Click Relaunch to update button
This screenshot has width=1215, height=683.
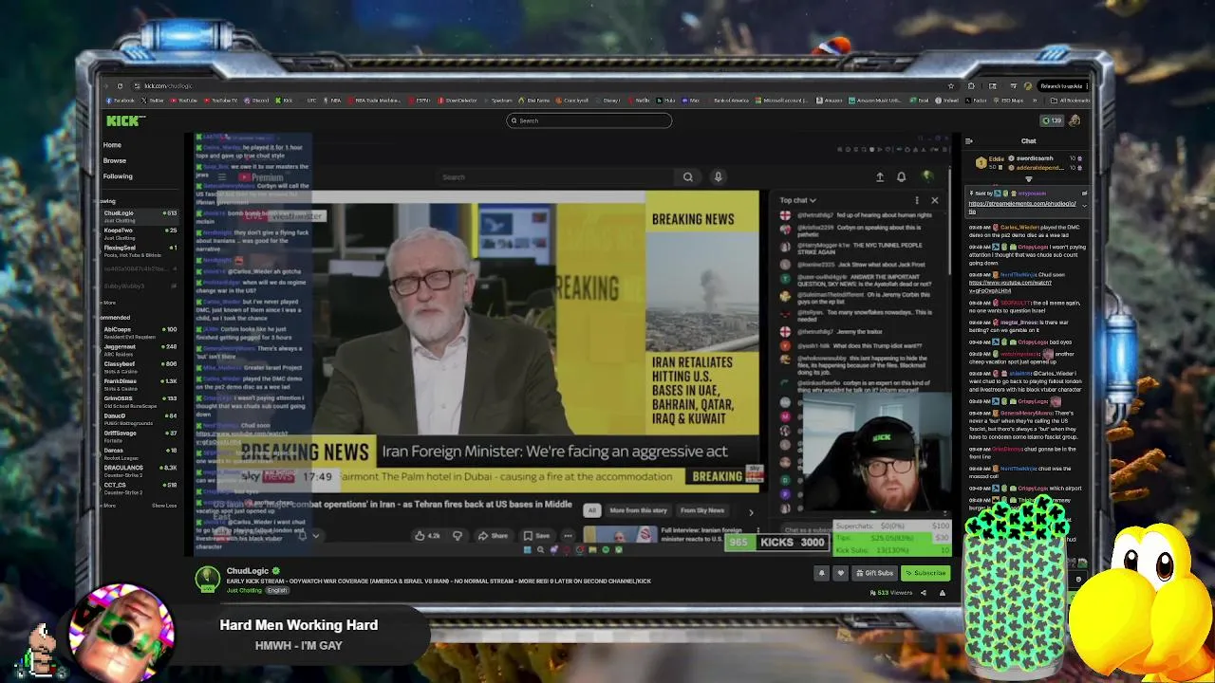(x=1062, y=86)
